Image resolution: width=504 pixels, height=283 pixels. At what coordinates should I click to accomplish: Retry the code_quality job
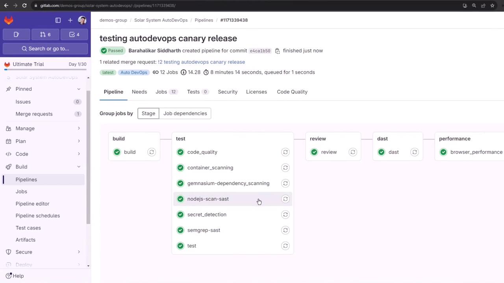[285, 152]
